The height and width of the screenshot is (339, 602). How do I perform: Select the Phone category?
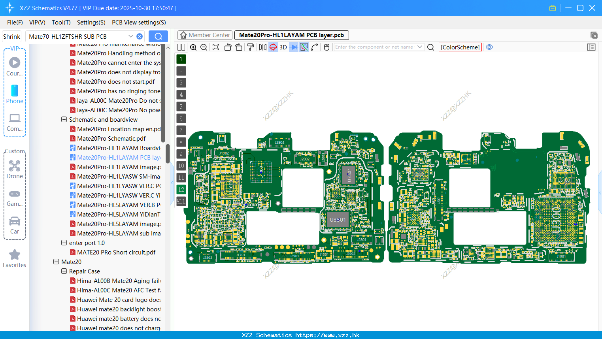[15, 94]
